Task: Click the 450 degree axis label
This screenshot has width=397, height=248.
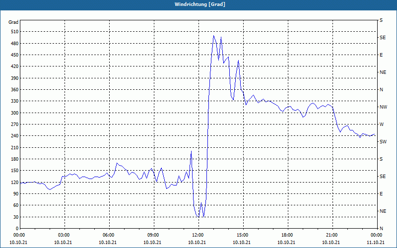Action: [15, 55]
